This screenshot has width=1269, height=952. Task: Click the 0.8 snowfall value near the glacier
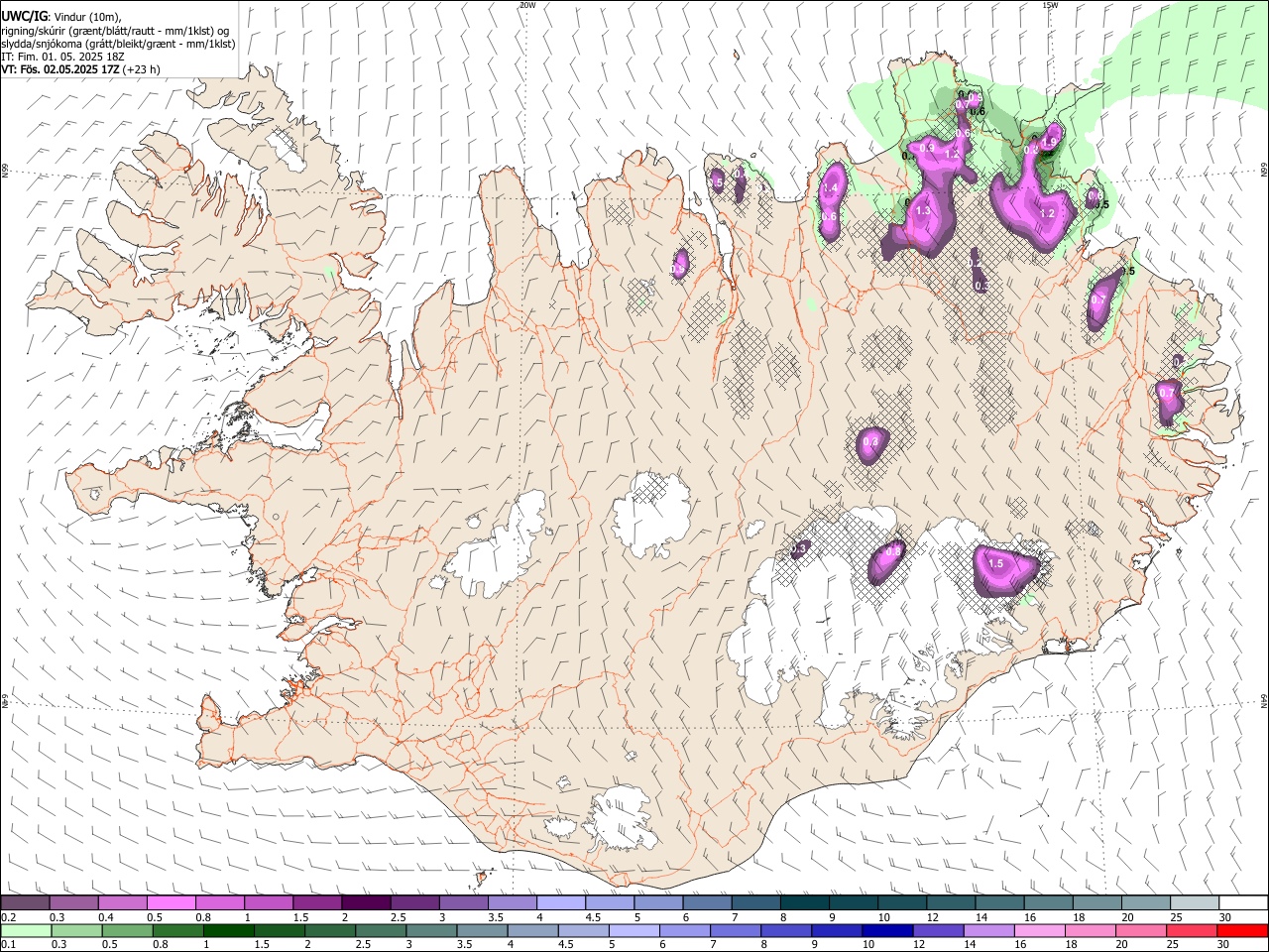[892, 551]
